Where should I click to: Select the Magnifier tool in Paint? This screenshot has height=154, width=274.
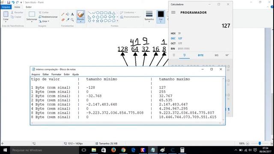point(72,20)
